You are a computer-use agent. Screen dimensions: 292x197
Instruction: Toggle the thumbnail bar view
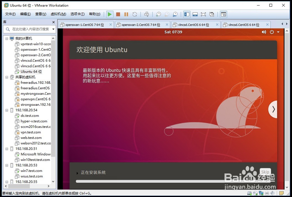coord(195,14)
